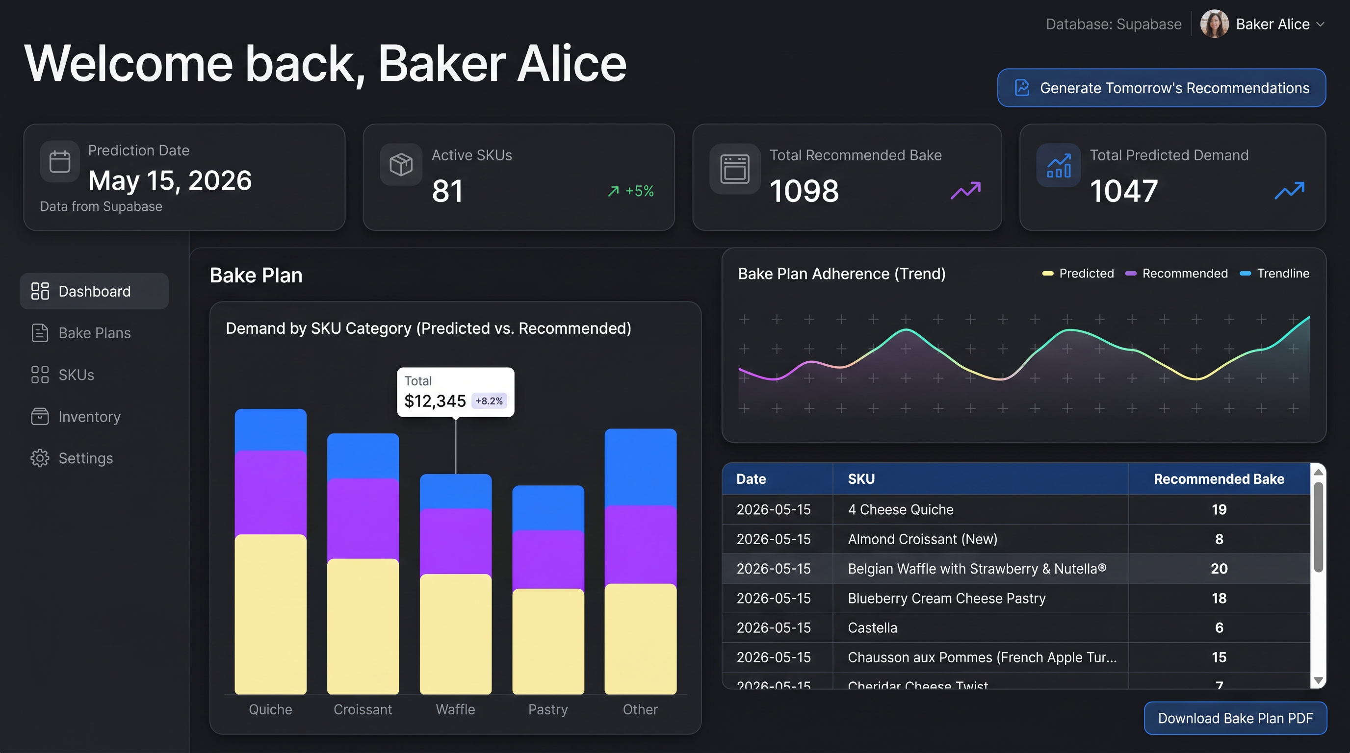Screen dimensions: 1350x753
Task: Go to Bake Plans page
Action: click(94, 333)
